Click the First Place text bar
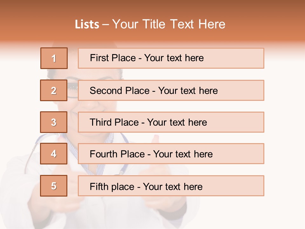 coord(171,58)
